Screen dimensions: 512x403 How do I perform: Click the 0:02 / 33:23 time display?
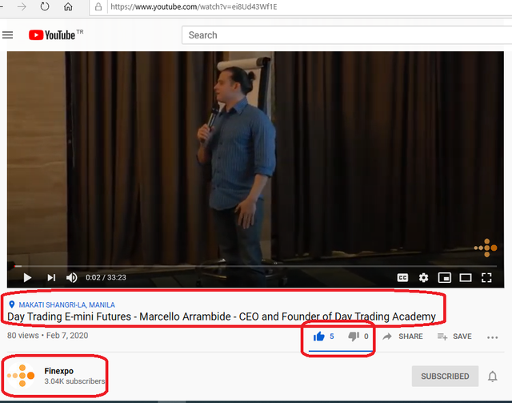tap(106, 278)
